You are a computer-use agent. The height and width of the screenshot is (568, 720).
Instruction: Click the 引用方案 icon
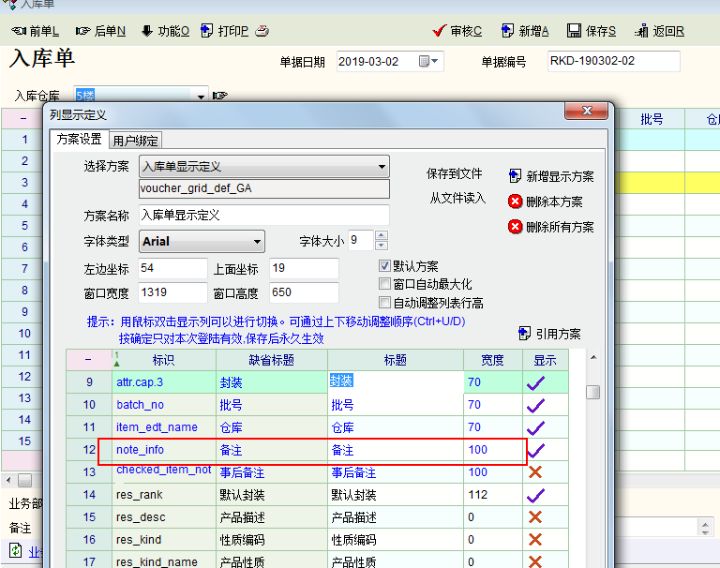tap(524, 334)
